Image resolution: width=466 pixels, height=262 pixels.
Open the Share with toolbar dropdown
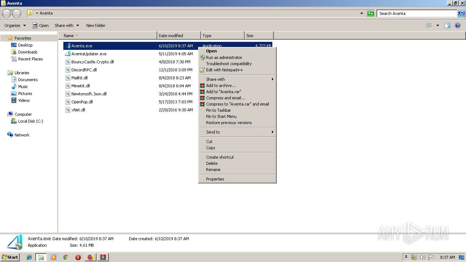point(67,25)
